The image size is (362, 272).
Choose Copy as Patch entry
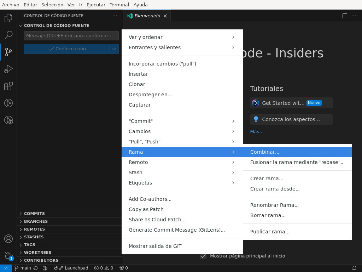(x=182, y=209)
